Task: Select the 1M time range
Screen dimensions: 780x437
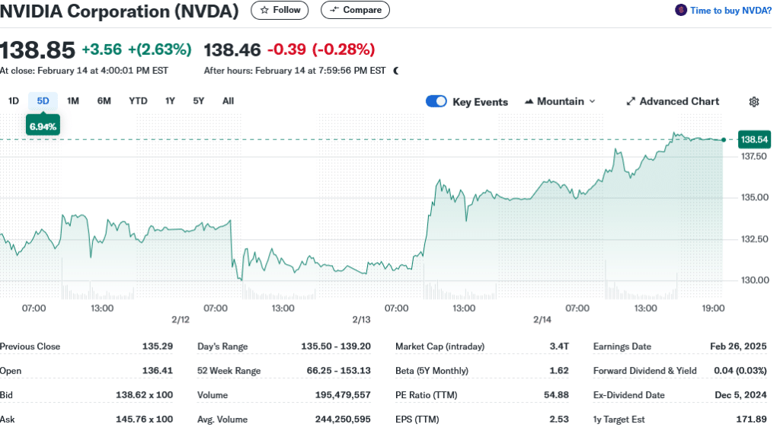Action: click(73, 101)
